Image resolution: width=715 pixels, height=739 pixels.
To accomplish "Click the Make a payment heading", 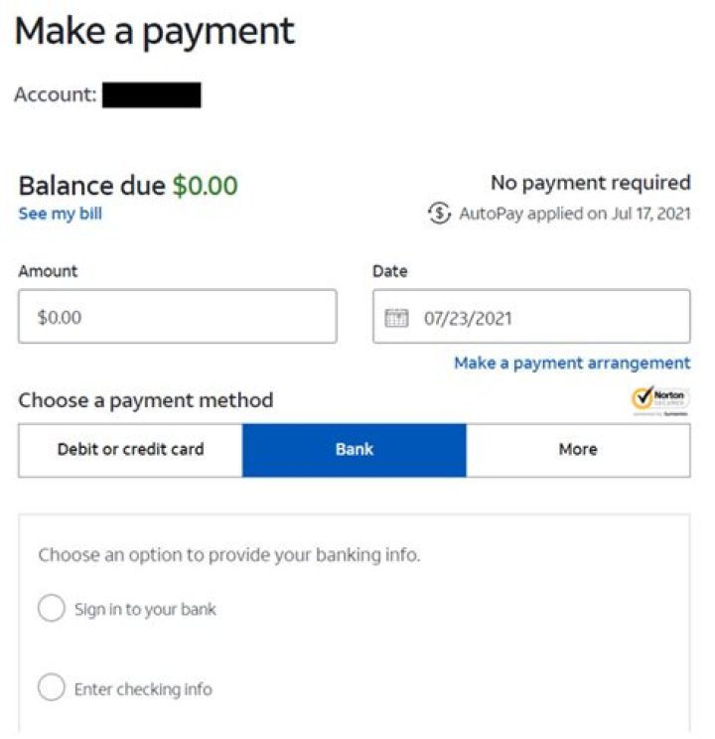I will [155, 32].
